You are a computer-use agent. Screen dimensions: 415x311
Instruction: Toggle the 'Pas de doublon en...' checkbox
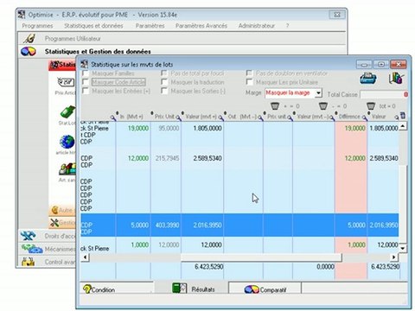249,73
